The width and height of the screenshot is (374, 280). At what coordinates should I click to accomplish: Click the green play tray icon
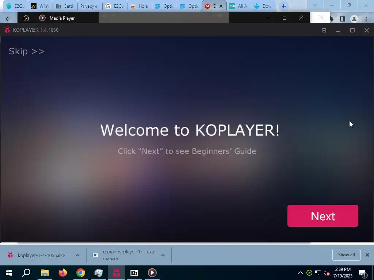(x=309, y=273)
